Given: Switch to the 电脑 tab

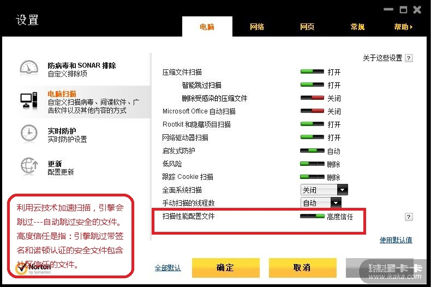Looking at the screenshot, I should 207,27.
